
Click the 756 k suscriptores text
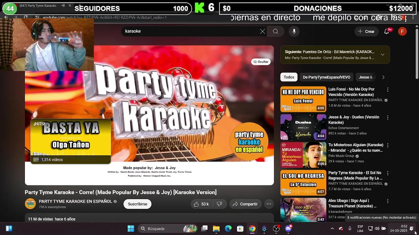[52, 207]
